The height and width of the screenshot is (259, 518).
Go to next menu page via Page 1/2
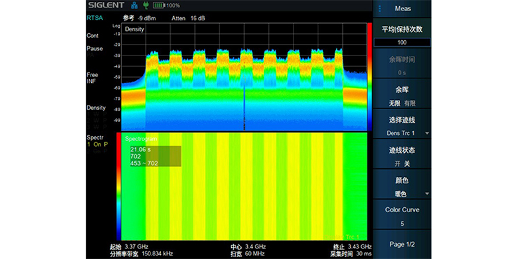click(x=402, y=244)
